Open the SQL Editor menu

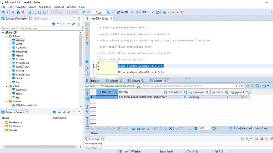pos(45,7)
